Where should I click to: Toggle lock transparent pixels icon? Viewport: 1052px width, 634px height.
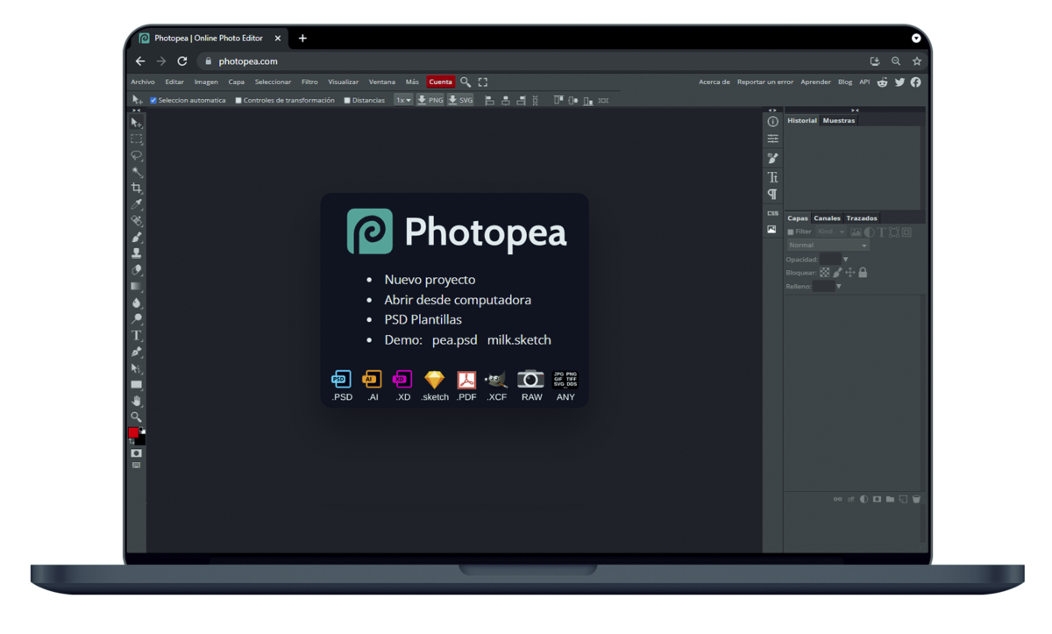coord(824,273)
